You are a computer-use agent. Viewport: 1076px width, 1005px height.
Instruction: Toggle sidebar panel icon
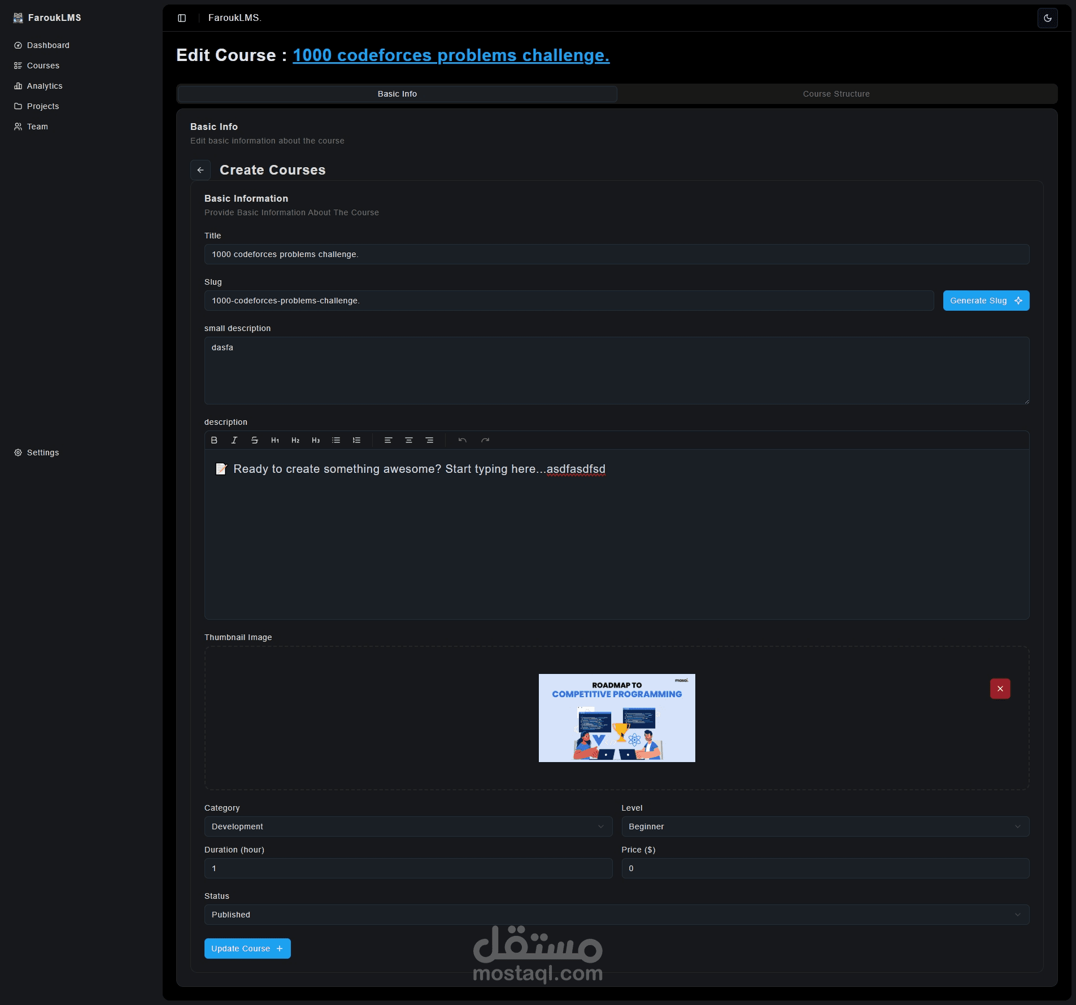coord(182,18)
